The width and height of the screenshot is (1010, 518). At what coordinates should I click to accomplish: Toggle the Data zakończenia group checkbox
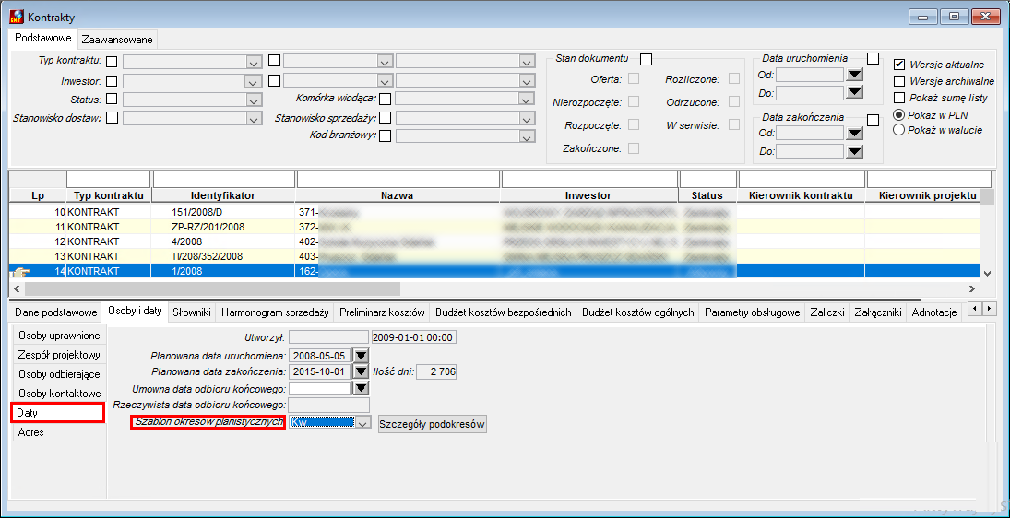873,120
